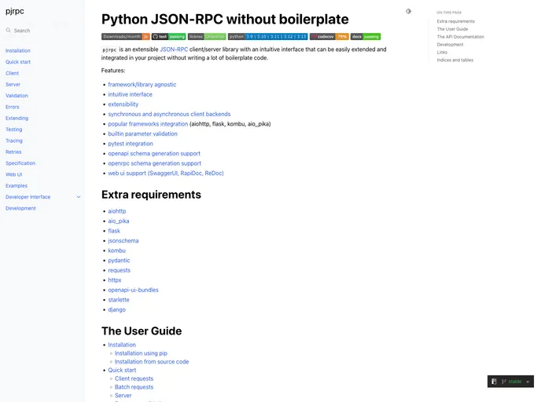Jump to Links in page contents
Screen dimensions: 541x402
(x=442, y=53)
